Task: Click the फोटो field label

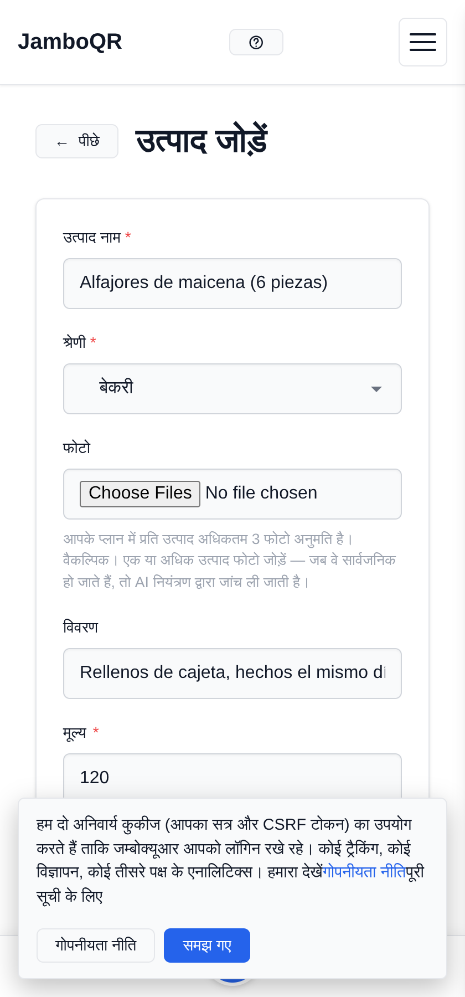Action: pyautogui.click(x=77, y=448)
